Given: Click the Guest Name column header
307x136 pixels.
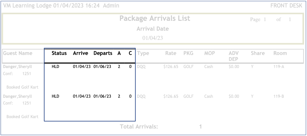Looking at the screenshot, I should pos(18,53).
